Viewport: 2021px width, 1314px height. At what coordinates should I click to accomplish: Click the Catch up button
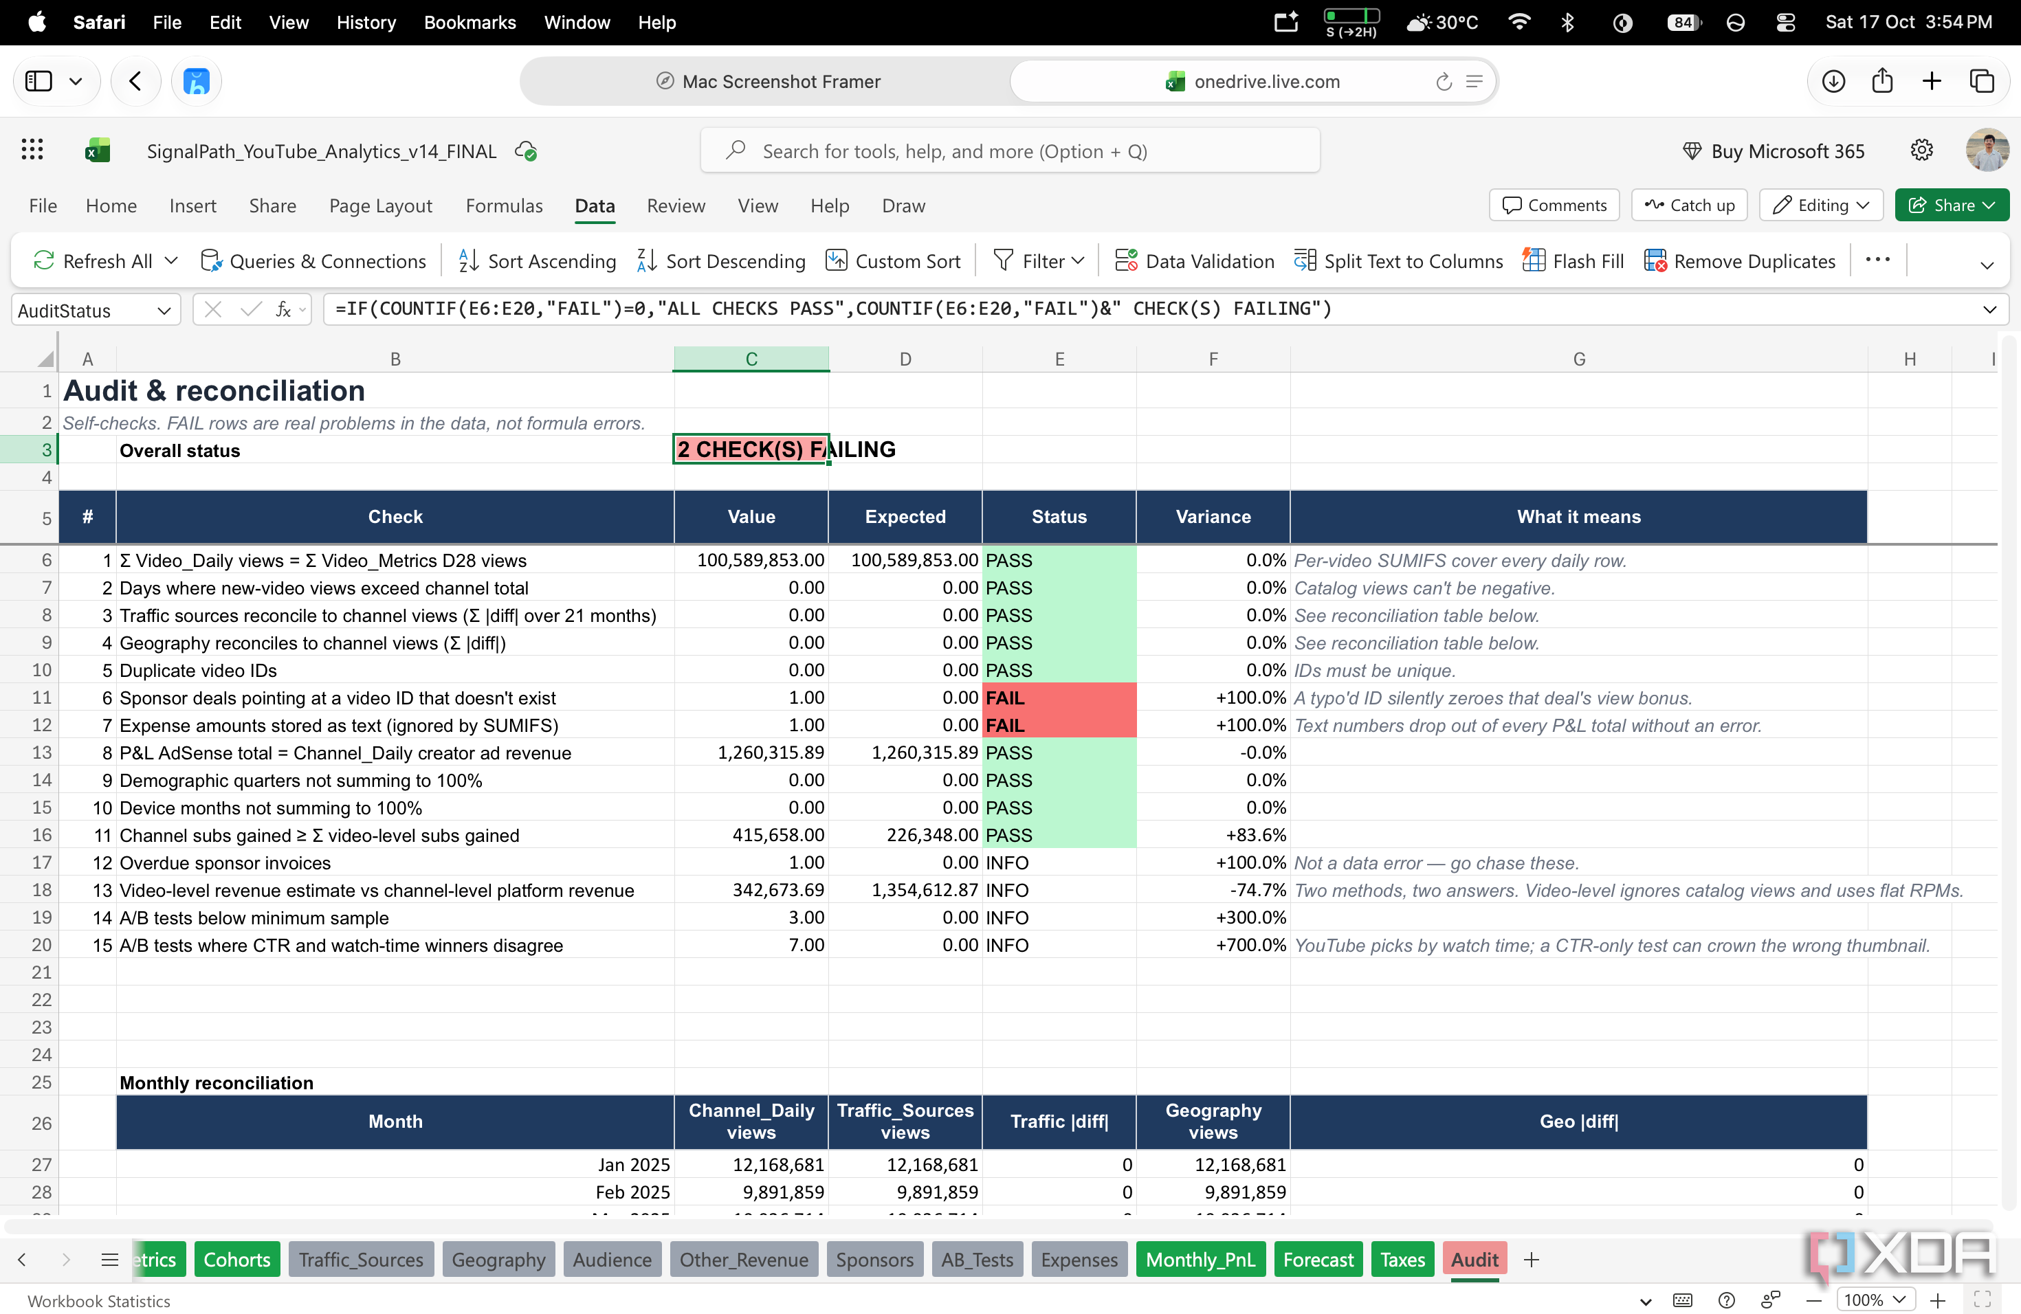[1689, 205]
